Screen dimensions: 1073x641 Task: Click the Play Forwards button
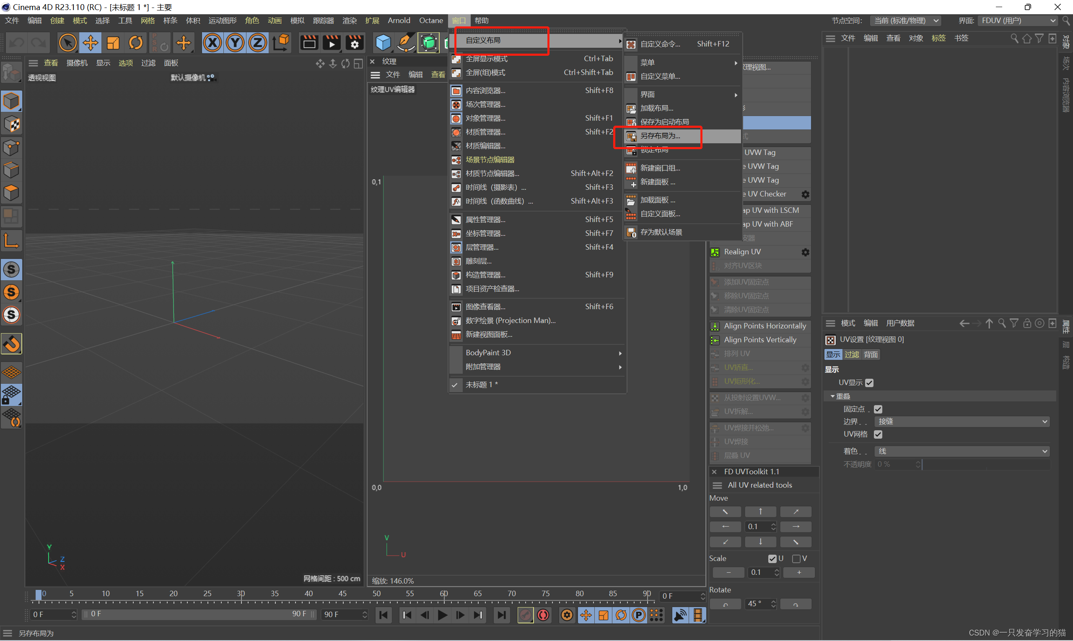pyautogui.click(x=442, y=615)
